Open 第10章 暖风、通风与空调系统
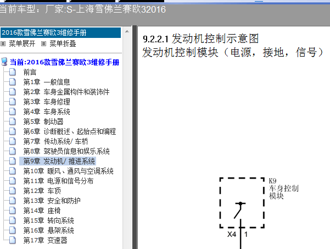The width and height of the screenshot is (330, 249). 68,171
